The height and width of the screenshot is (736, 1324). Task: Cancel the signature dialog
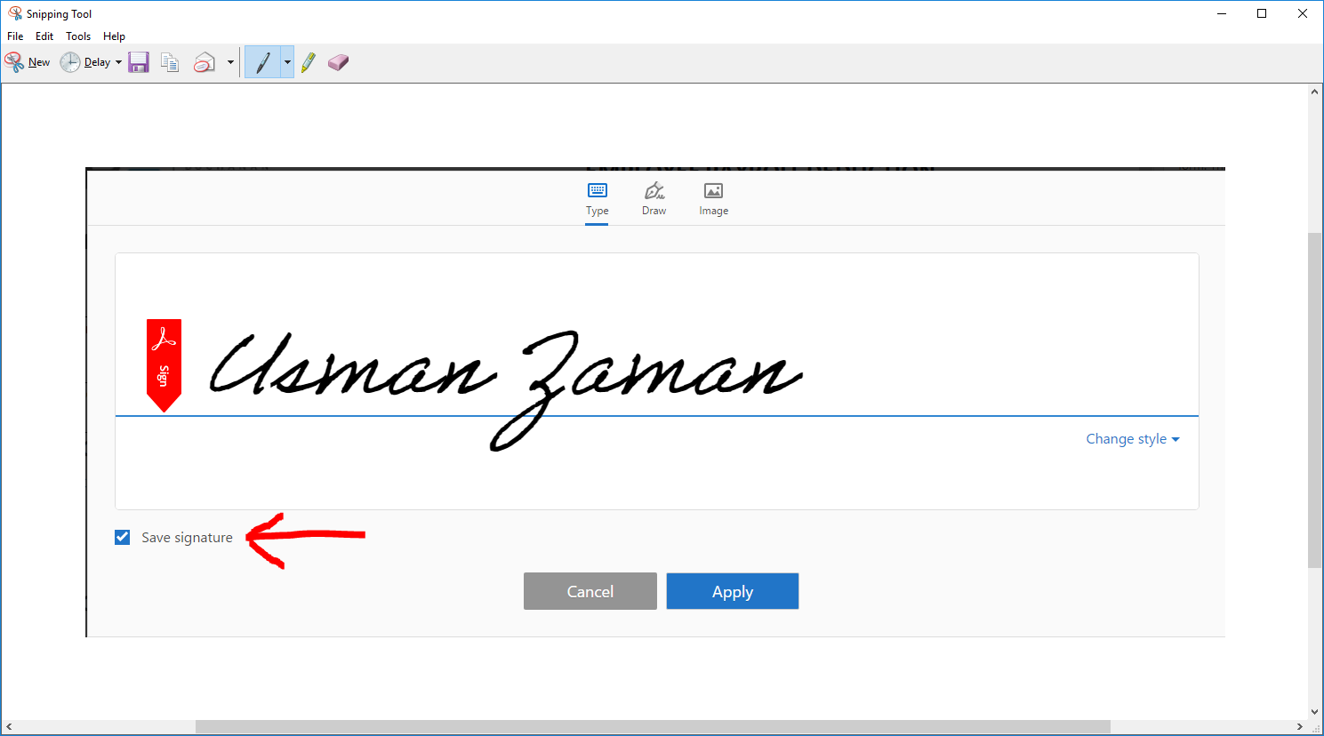point(590,590)
